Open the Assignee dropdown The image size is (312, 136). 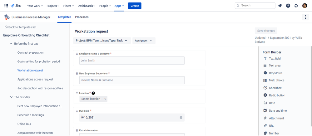click(x=144, y=41)
